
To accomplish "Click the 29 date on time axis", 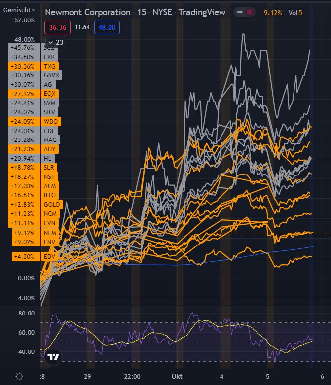I will pyautogui.click(x=87, y=376).
